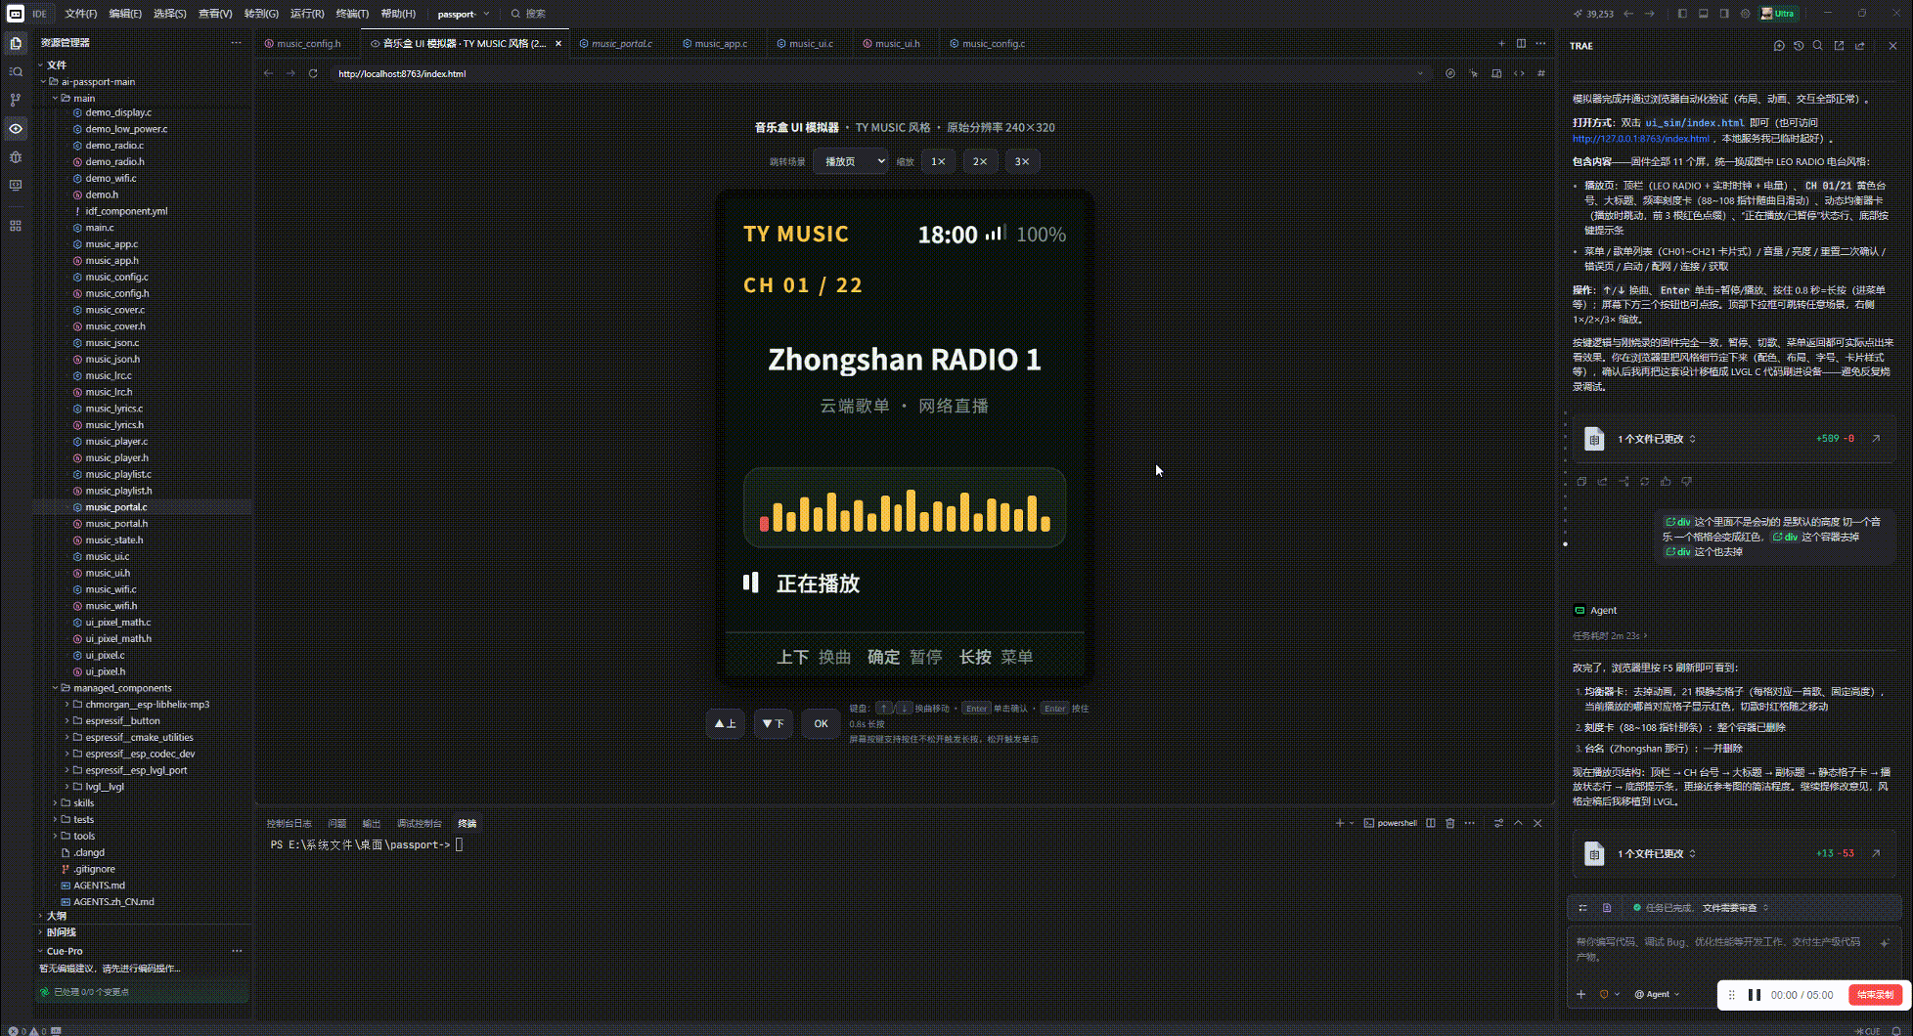Viewport: 1913px width, 1036px height.
Task: Select the 2× zoom scale button
Action: [980, 161]
